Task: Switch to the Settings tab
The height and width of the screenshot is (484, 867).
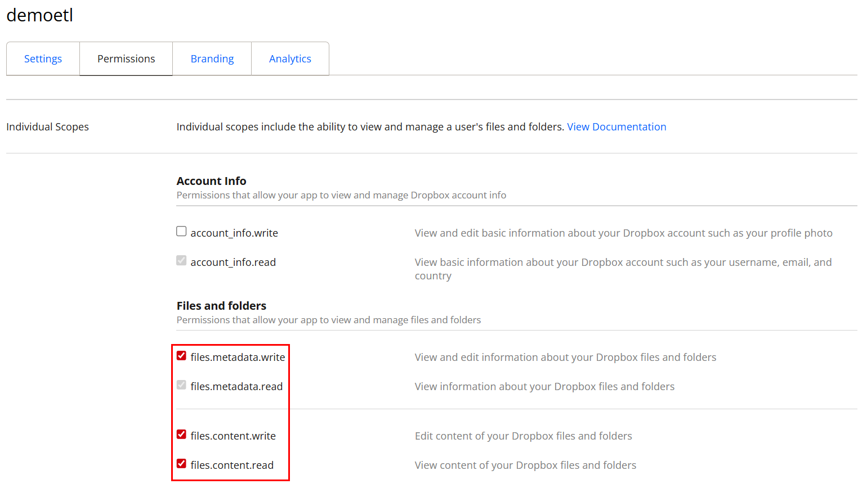Action: coord(43,58)
